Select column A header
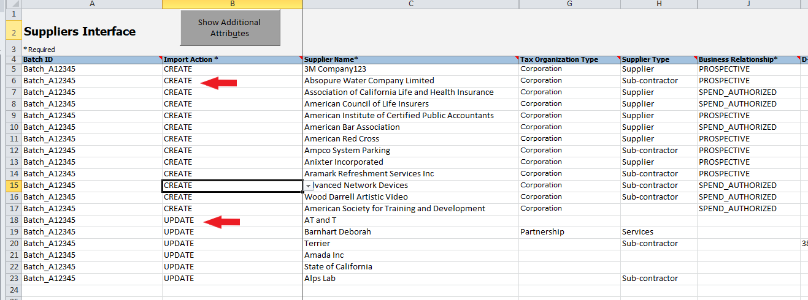The width and height of the screenshot is (808, 300). pyautogui.click(x=92, y=4)
